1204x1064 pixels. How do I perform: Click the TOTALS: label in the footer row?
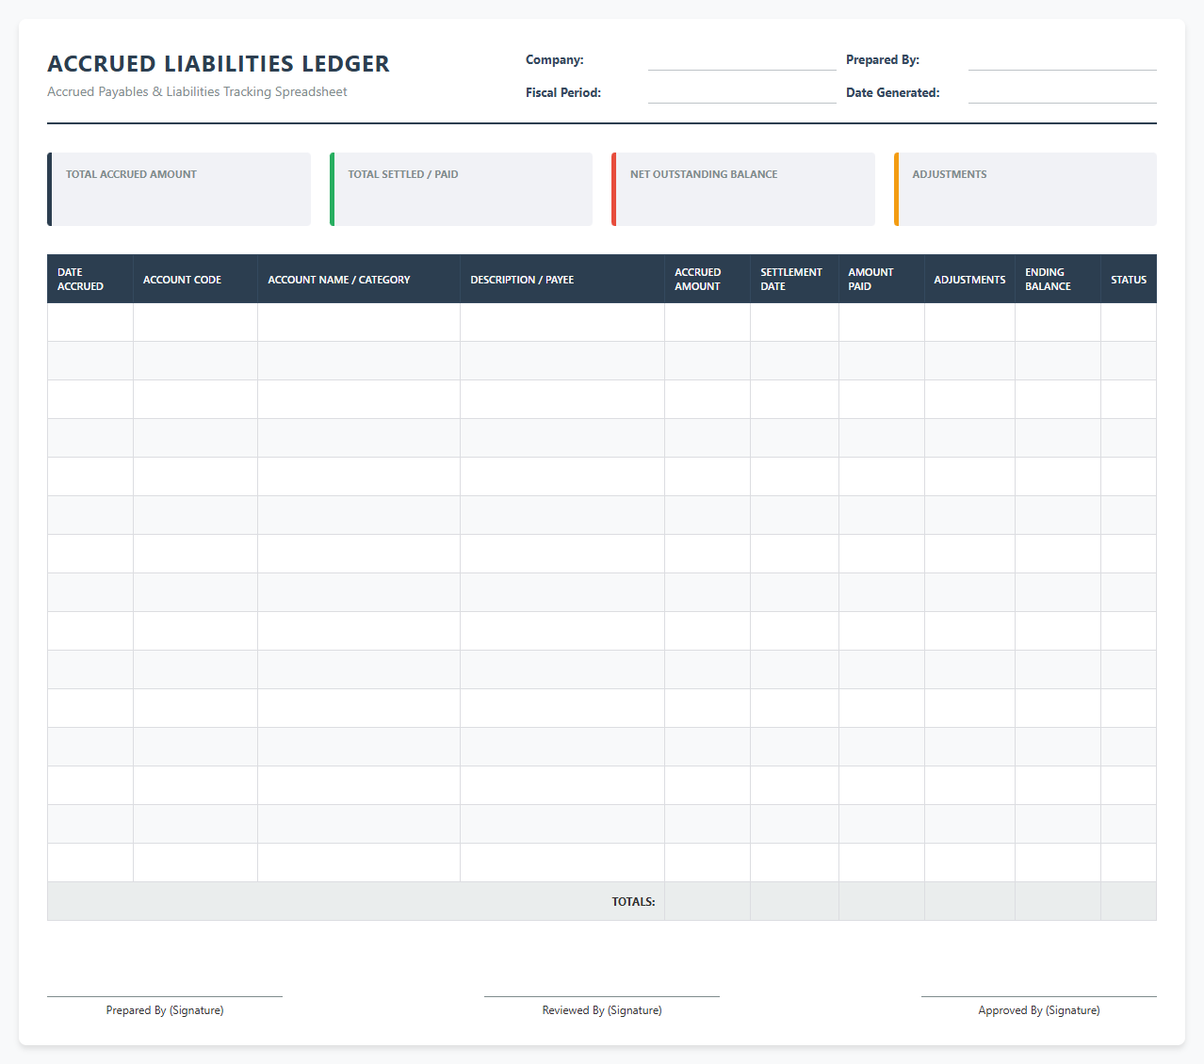tap(633, 902)
